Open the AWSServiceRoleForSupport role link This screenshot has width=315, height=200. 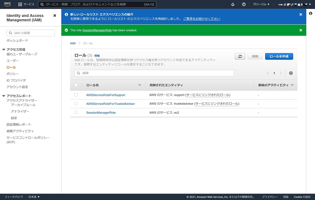[106, 95]
